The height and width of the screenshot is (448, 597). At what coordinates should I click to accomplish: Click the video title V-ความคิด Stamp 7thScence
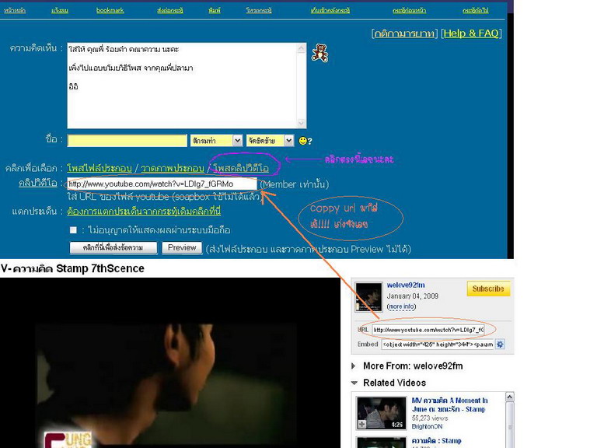click(x=72, y=268)
